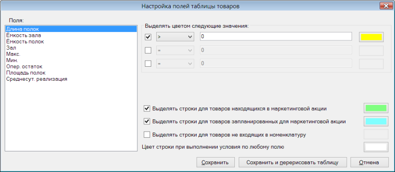Click the first condition value input field

click(x=276, y=36)
